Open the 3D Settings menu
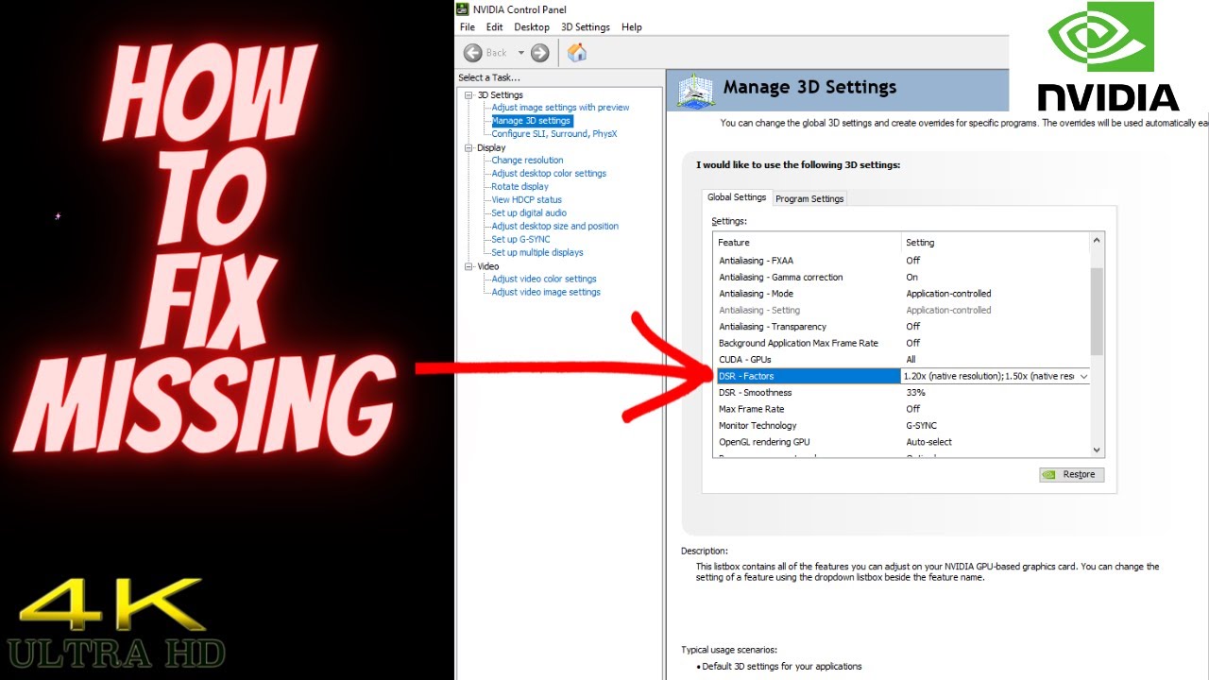 click(586, 27)
